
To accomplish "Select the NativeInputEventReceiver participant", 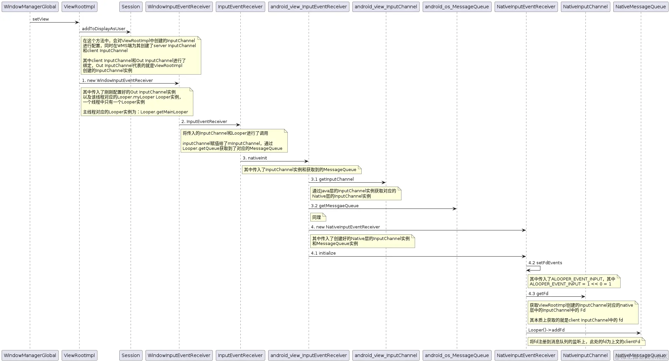I will pyautogui.click(x=526, y=6).
